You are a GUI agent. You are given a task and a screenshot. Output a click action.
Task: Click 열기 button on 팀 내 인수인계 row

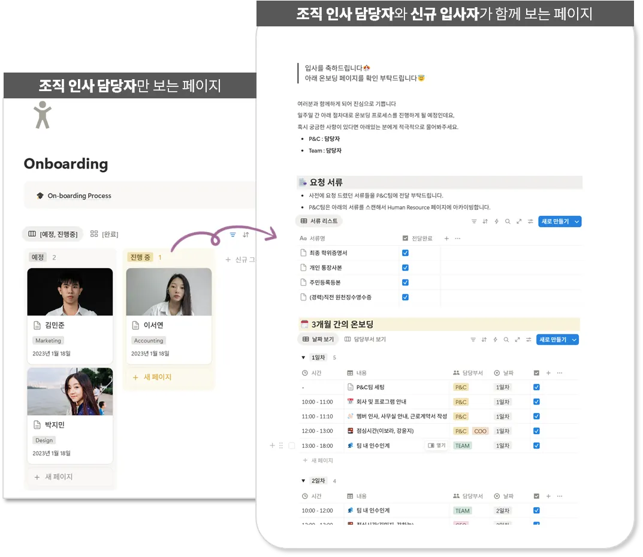[437, 446]
